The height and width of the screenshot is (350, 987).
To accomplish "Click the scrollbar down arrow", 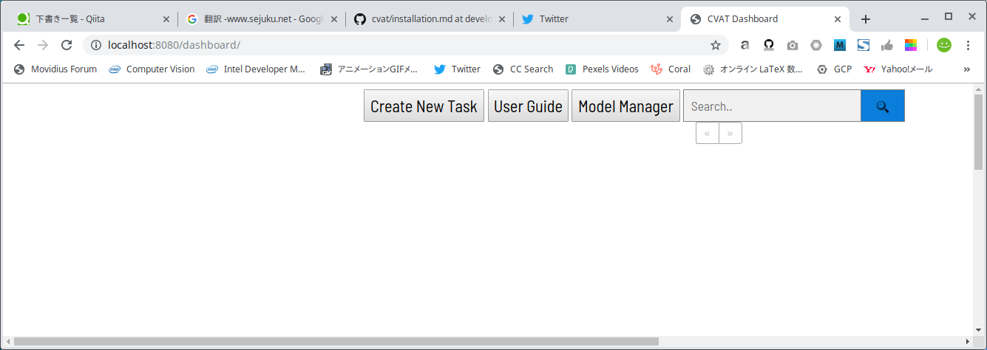I will click(x=979, y=329).
